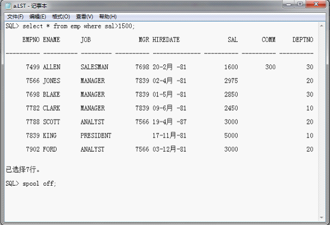
Task: Maximize the a.LST Notepad window
Action: coord(300,4)
